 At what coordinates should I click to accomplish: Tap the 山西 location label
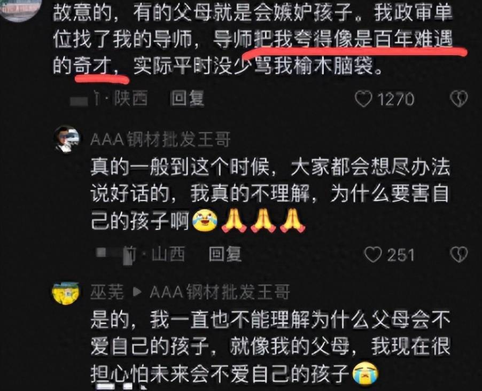168,254
